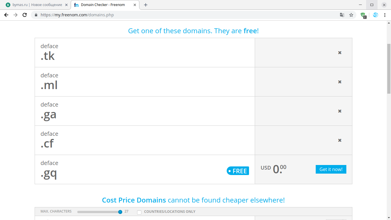The width and height of the screenshot is (391, 220).
Task: Close the bymas.ru tab
Action: click(x=66, y=5)
